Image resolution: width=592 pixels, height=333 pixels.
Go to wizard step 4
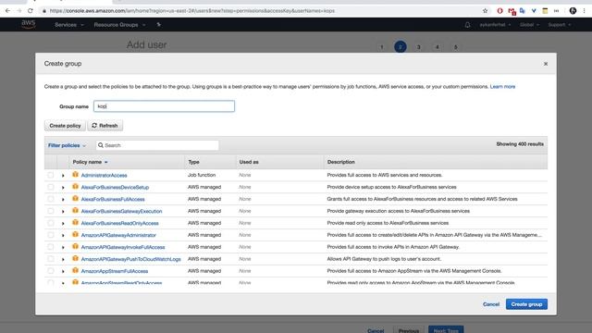tap(437, 47)
